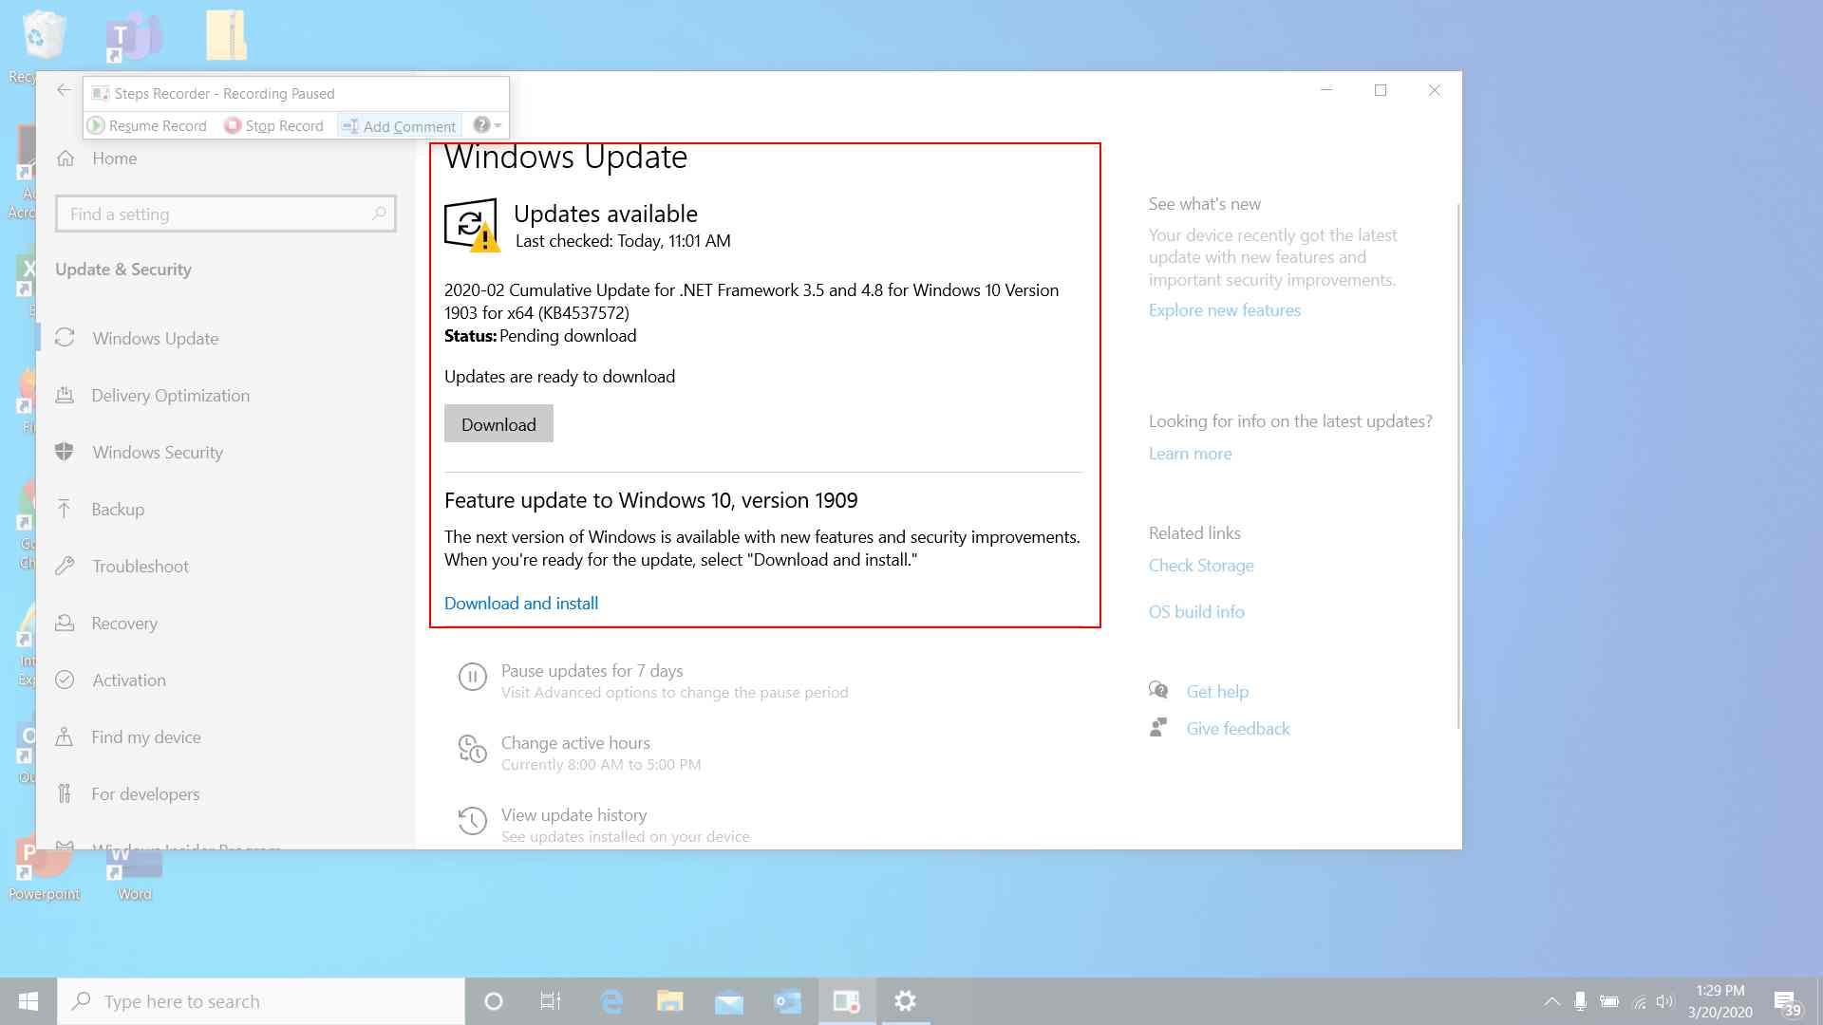Open the Windows Start menu
The height and width of the screenshot is (1025, 1823).
click(x=28, y=1001)
